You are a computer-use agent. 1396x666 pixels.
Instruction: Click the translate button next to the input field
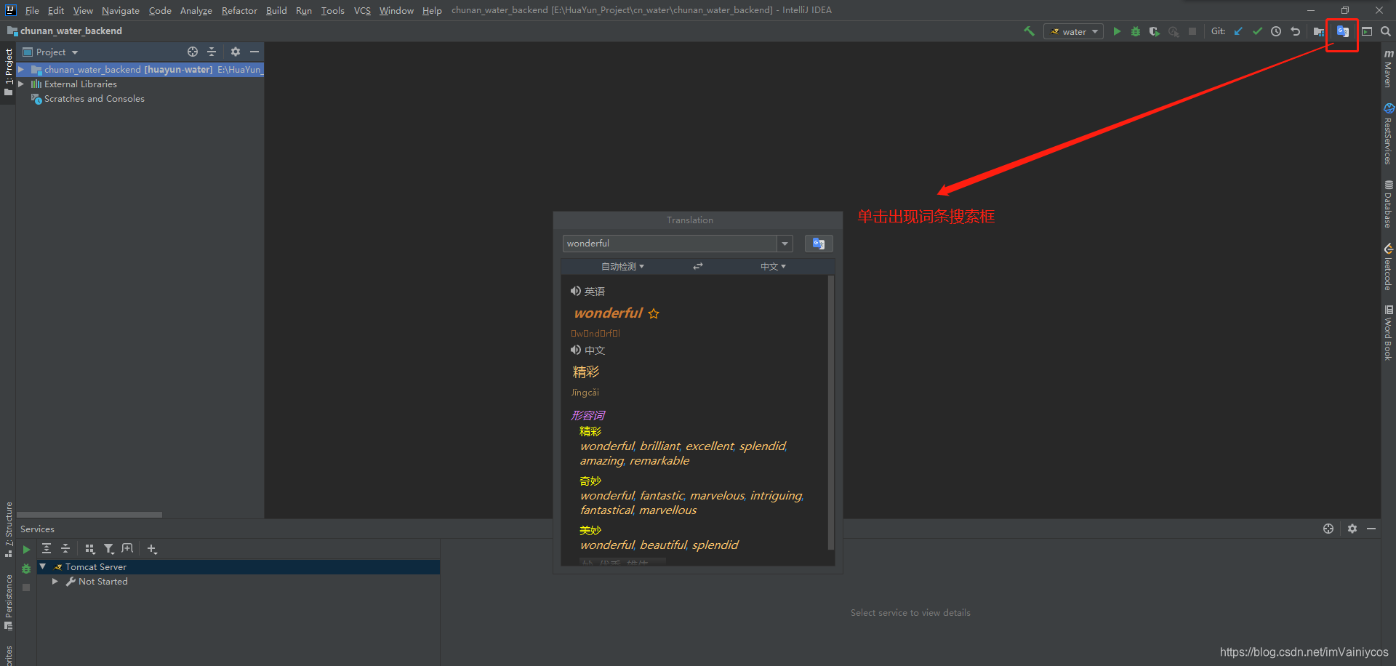[819, 244]
